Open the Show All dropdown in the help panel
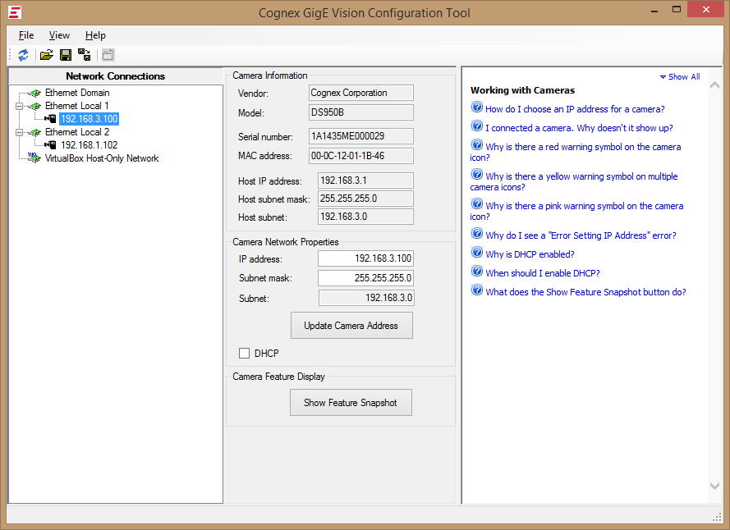Image resolution: width=730 pixels, height=530 pixels. coord(679,76)
